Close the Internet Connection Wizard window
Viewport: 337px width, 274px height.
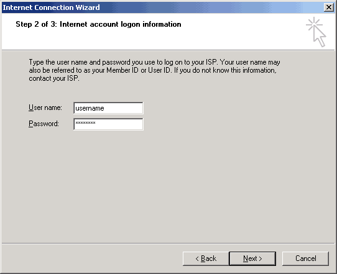pyautogui.click(x=329, y=7)
